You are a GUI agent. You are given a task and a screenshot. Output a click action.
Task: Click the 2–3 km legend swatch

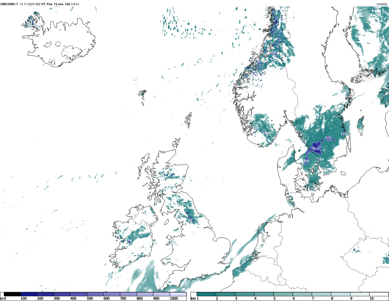(225, 294)
